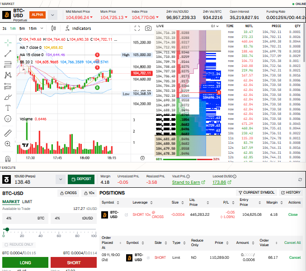Click the green DEPOSIT button
Screen dimensions: 306x271
click(x=81, y=179)
